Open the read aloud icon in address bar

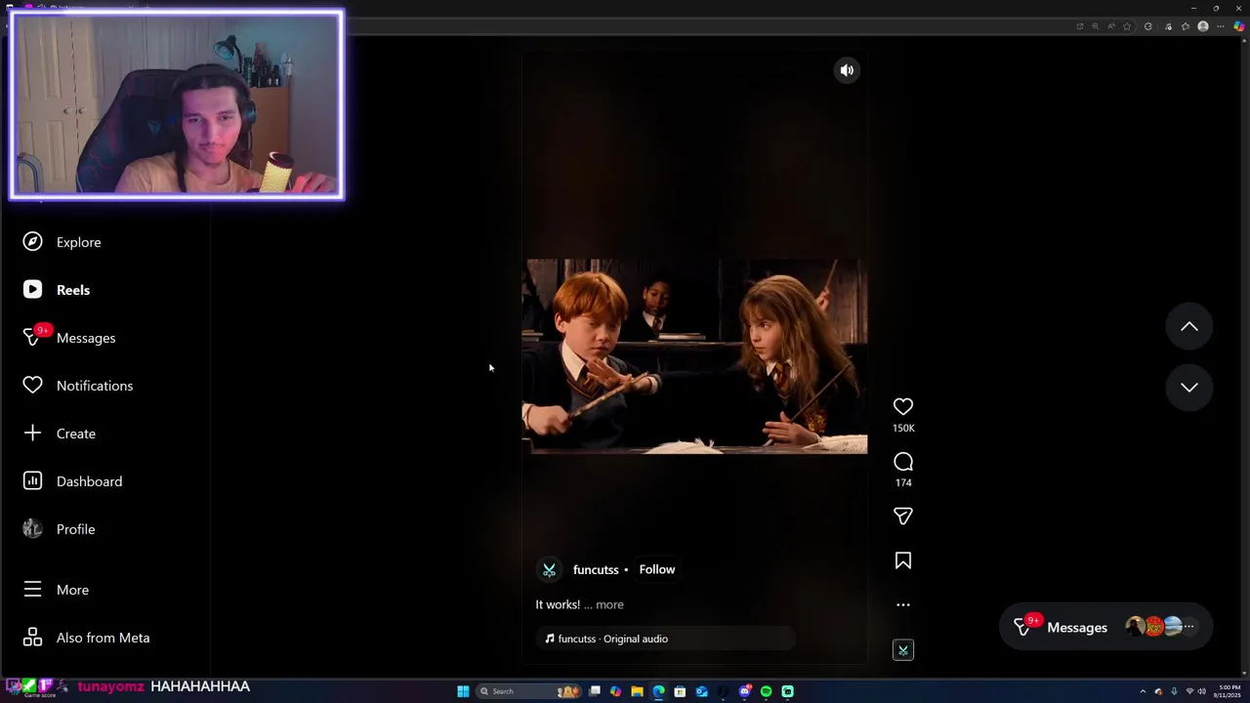[1111, 26]
